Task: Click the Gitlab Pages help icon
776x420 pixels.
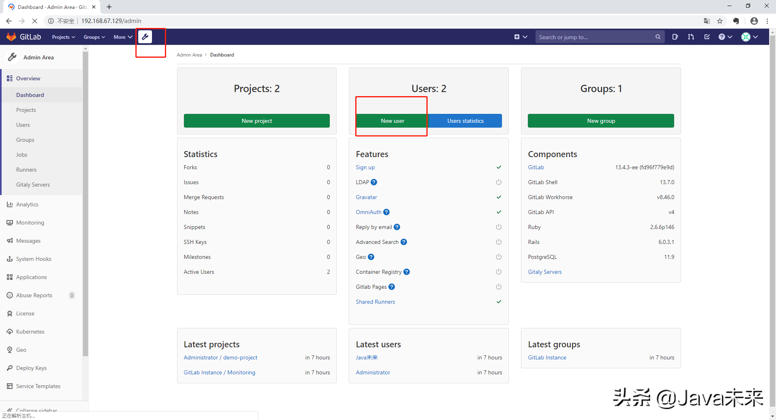Action: click(392, 287)
